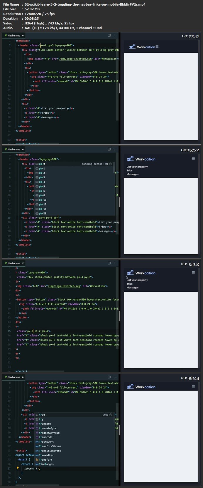The width and height of the screenshot is (203, 488).
Task: Open more actions ellipsis in 00:01:41 frame
Action: (x=115, y=35)
